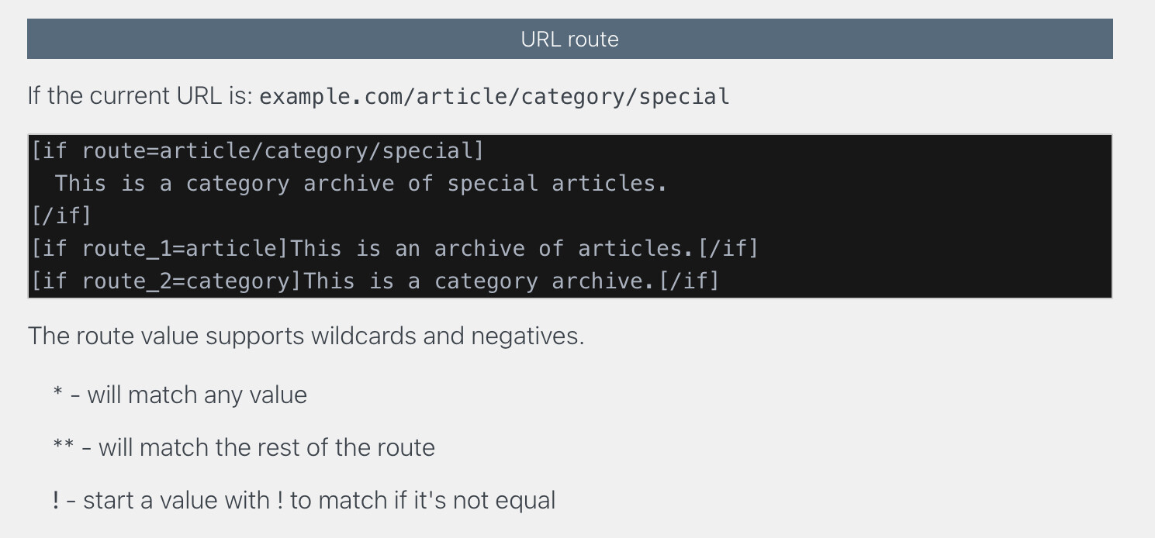
Task: Click the single asterisk wildcard symbol
Action: click(x=58, y=393)
